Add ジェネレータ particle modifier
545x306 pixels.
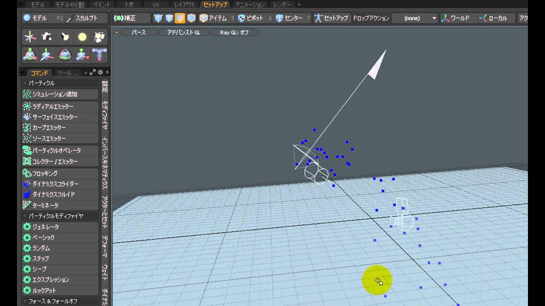tap(60, 227)
